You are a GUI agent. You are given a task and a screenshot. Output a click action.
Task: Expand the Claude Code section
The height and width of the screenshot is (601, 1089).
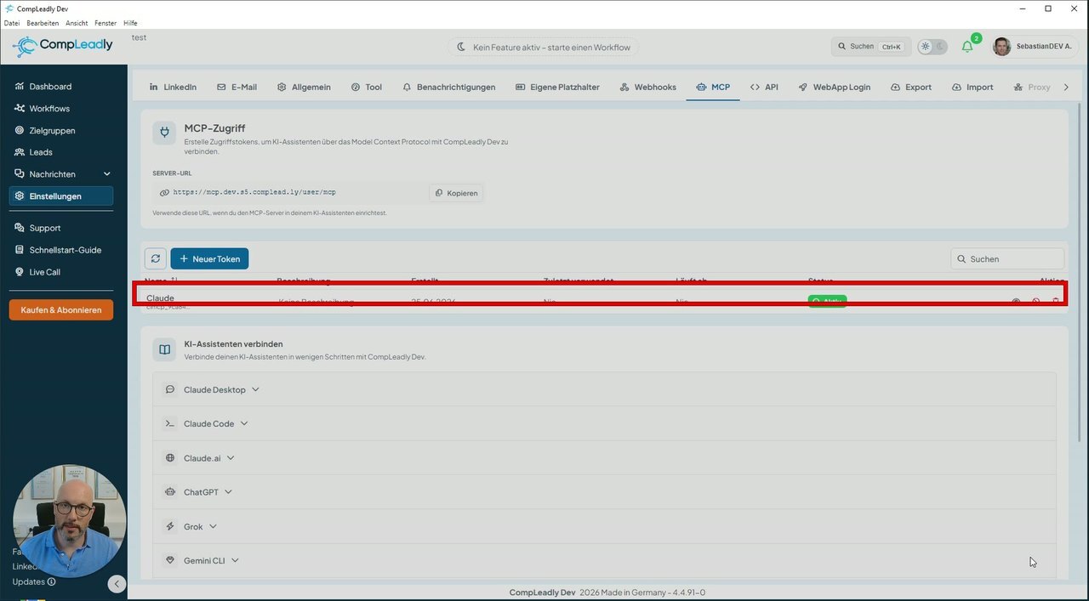pyautogui.click(x=604, y=423)
